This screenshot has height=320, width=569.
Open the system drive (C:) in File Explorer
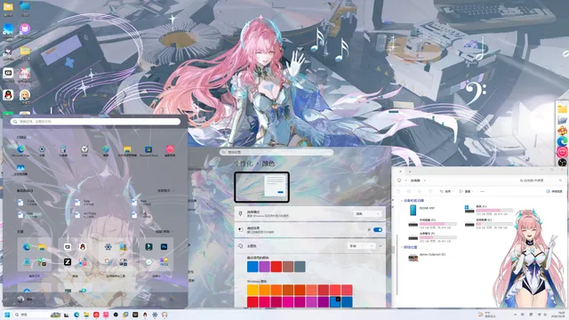coord(489,210)
